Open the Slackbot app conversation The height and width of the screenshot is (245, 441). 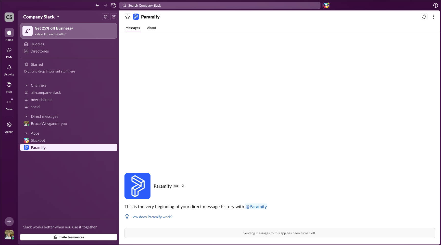point(69,140)
